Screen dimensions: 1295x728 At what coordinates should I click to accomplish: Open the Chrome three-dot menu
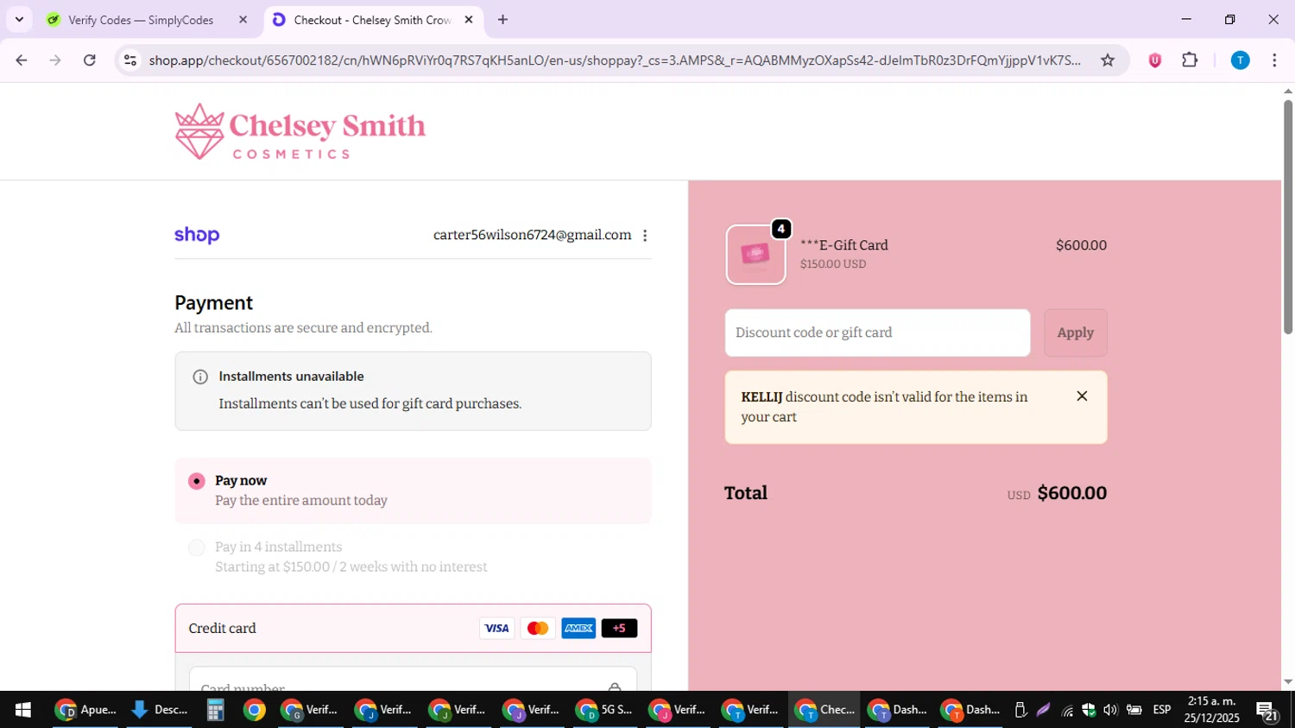1274,60
